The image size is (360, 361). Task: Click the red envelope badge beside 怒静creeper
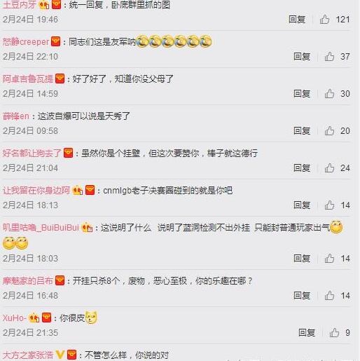(55, 41)
